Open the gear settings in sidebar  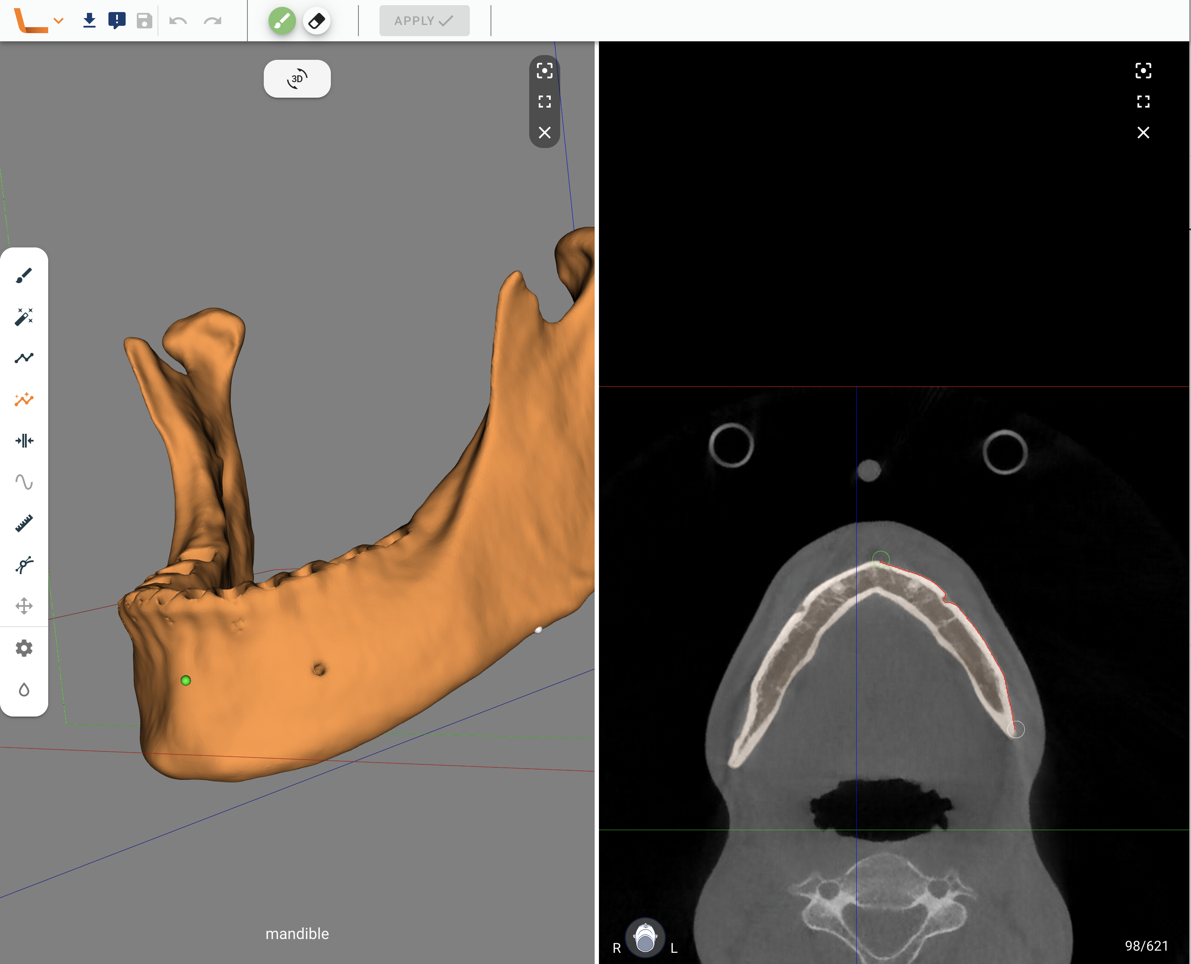coord(24,648)
